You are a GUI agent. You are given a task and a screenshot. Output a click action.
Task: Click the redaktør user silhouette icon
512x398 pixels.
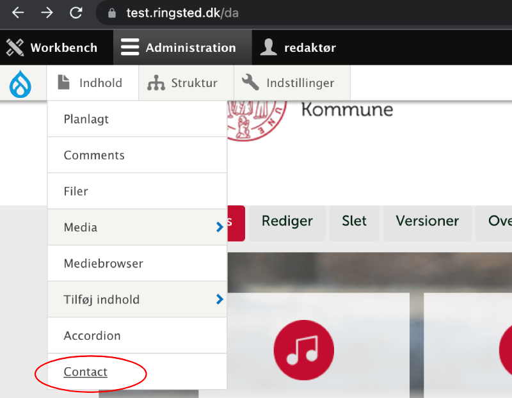(x=269, y=47)
